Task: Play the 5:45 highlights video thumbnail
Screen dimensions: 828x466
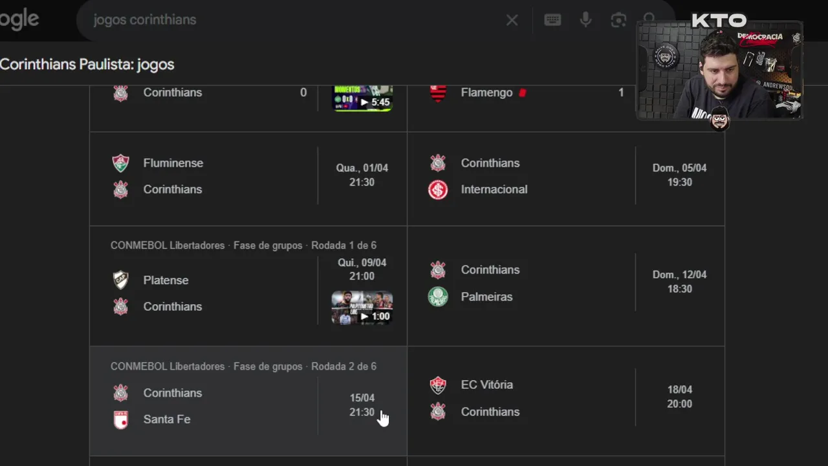Action: click(x=362, y=98)
